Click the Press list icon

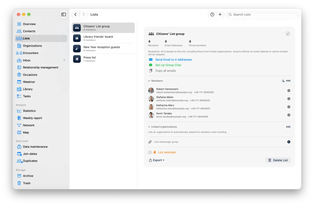pyautogui.click(x=77, y=59)
